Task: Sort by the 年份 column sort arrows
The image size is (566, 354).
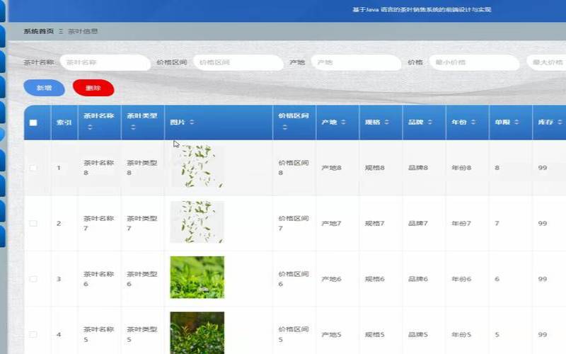Action: click(x=473, y=122)
